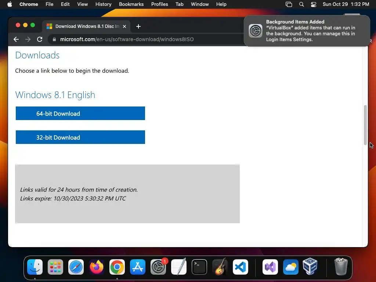Click 'Links valid for 24 hours' text

coord(79,190)
